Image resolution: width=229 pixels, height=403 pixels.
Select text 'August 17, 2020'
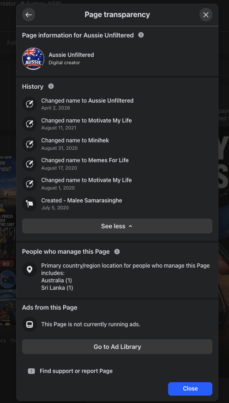[59, 168]
